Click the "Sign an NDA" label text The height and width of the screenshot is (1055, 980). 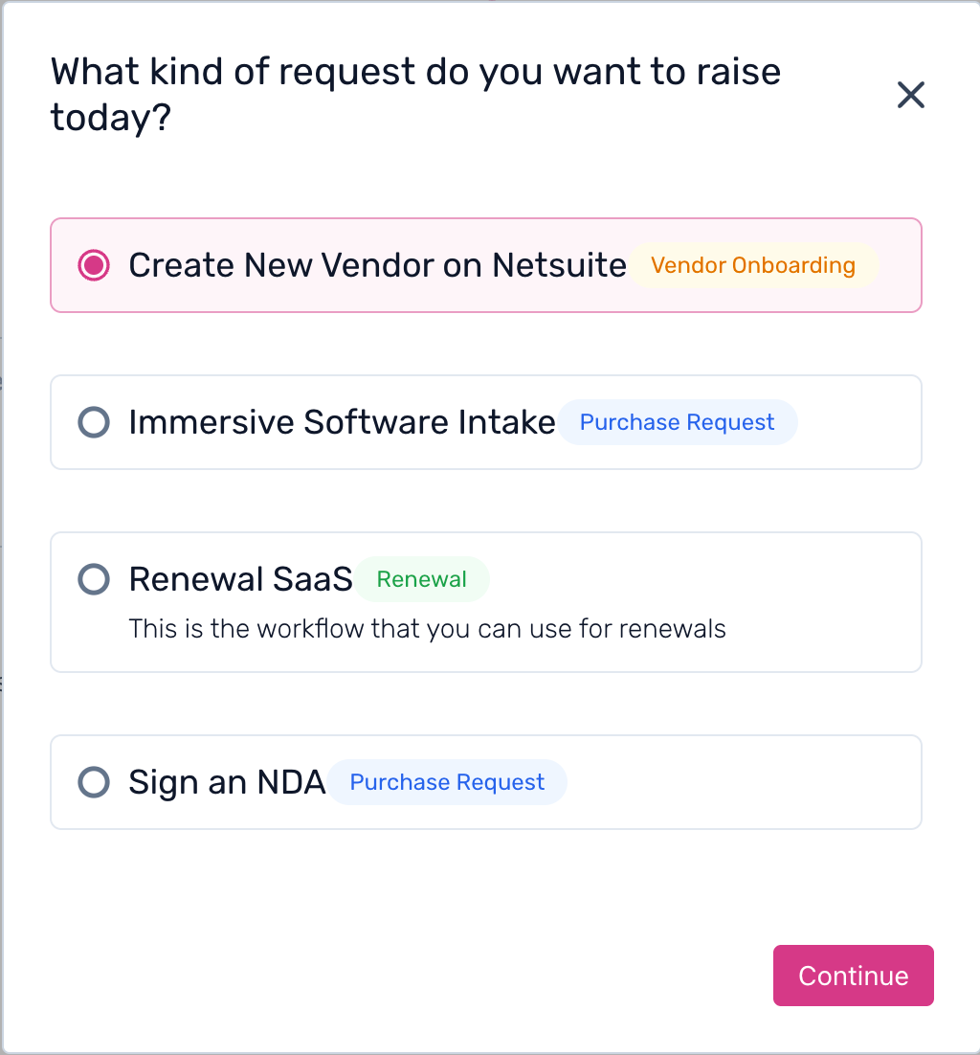(227, 782)
